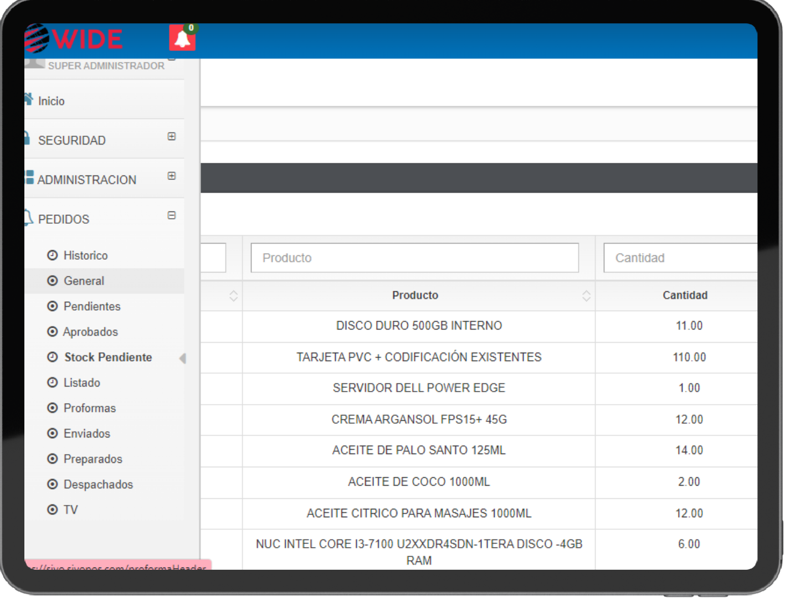Click quantity 2.00 cell
Image resolution: width=785 pixels, height=598 pixels.
pyautogui.click(x=689, y=482)
